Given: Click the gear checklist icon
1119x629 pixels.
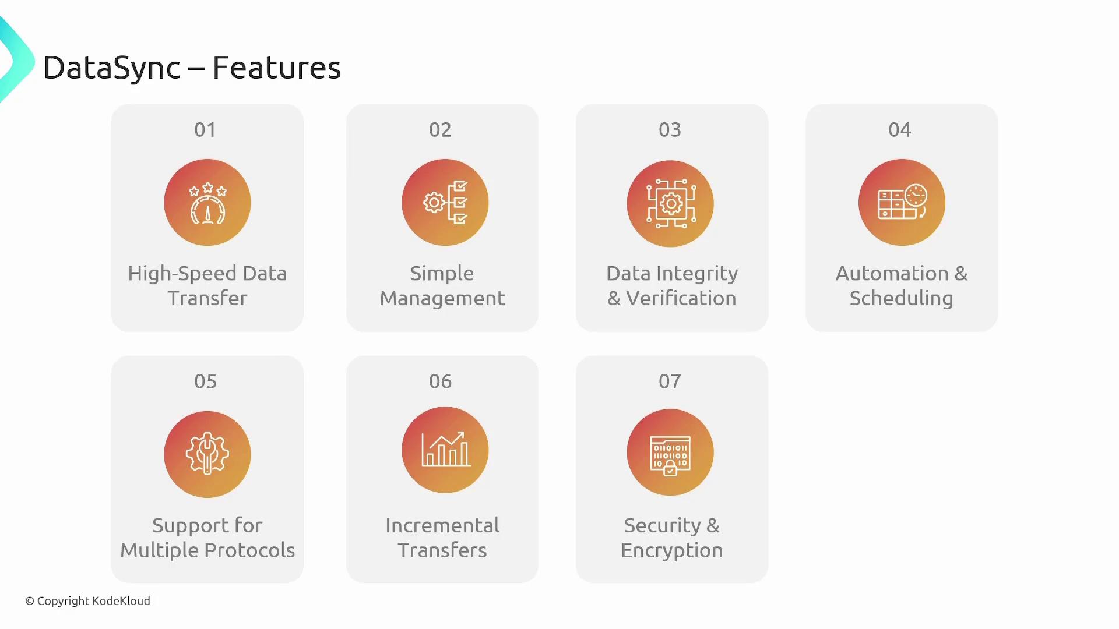Looking at the screenshot, I should point(445,203).
